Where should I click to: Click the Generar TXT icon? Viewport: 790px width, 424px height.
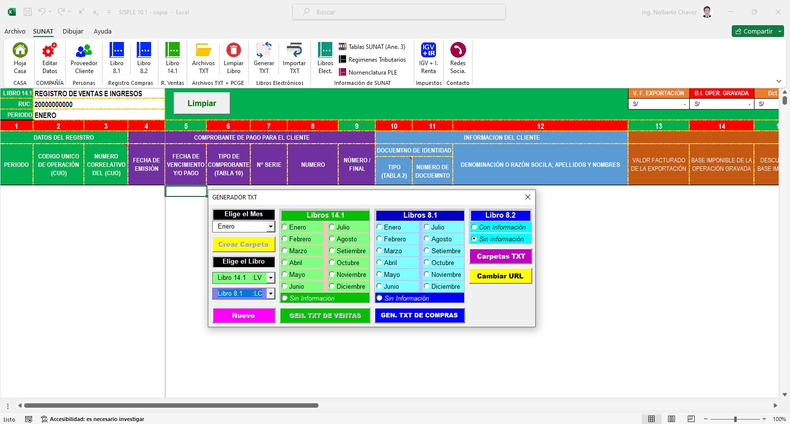264,50
